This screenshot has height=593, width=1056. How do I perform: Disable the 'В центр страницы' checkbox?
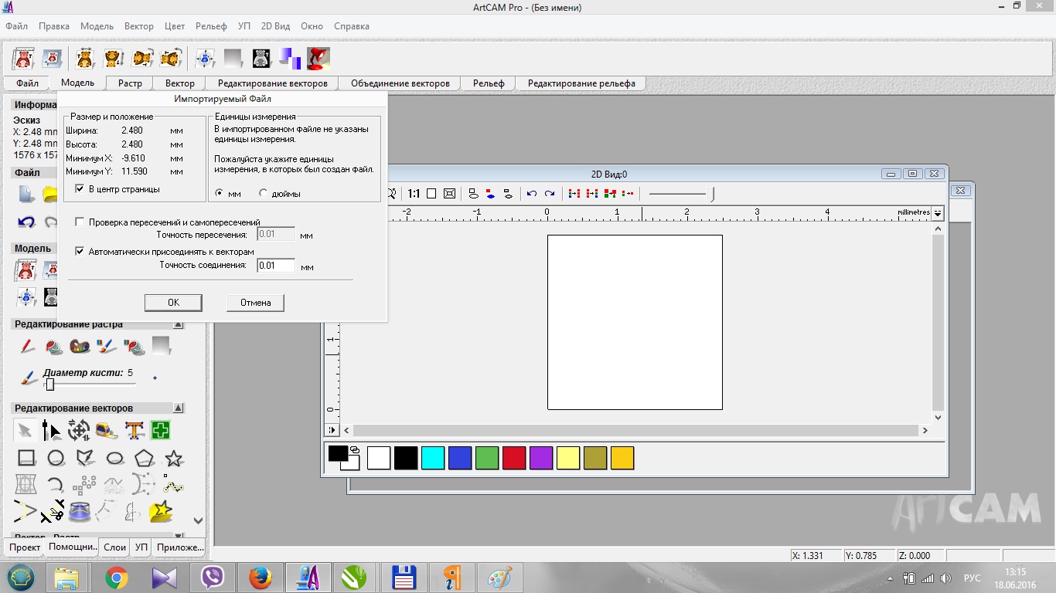[x=80, y=189]
